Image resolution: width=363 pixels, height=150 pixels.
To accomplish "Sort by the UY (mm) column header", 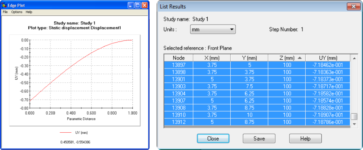I will pyautogui.click(x=328, y=58).
